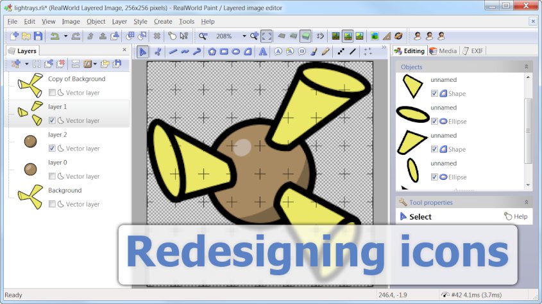Click the layer effects fx icon

click(88, 64)
